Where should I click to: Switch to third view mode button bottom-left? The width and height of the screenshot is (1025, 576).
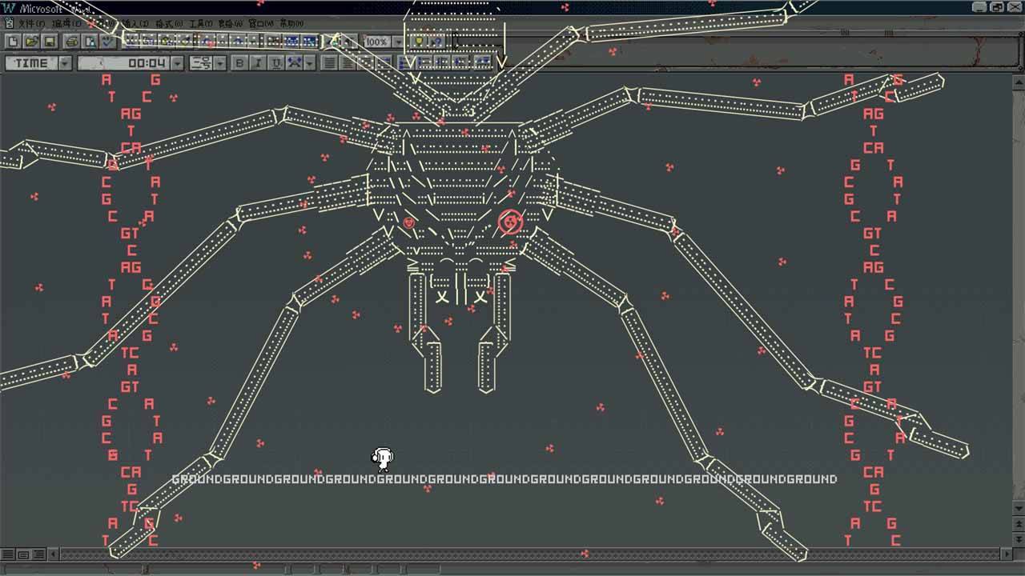click(38, 554)
